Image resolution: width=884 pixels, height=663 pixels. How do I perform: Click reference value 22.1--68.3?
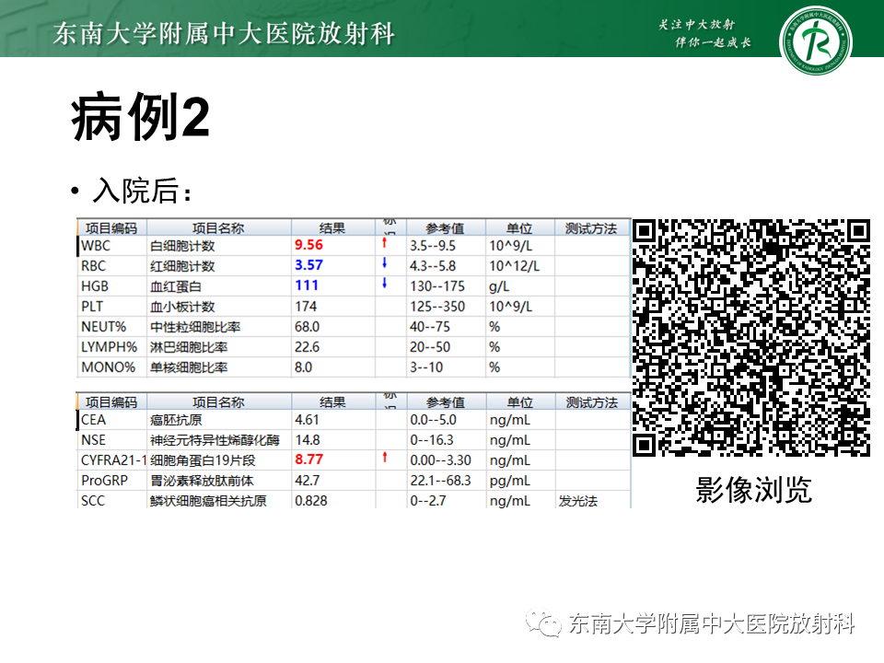pos(440,481)
